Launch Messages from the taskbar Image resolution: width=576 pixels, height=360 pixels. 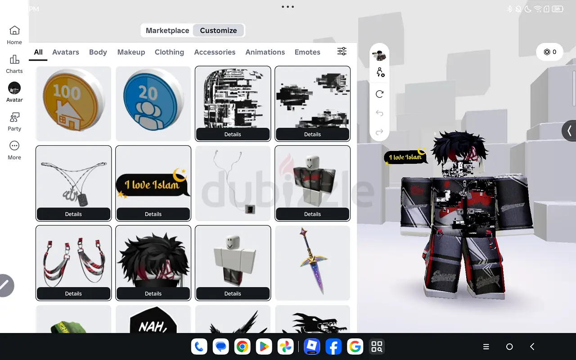tap(220, 346)
